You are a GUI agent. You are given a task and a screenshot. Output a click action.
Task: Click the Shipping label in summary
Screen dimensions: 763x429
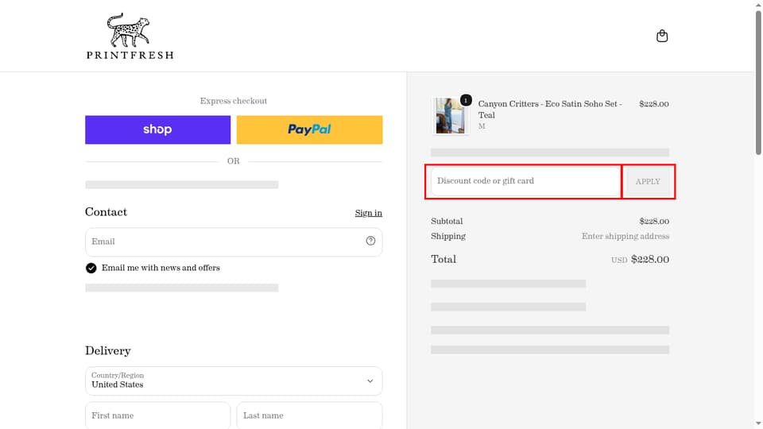[448, 236]
